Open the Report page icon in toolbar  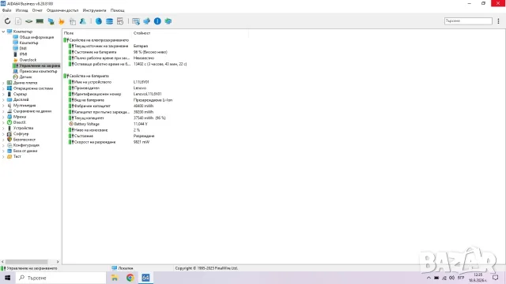18,21
